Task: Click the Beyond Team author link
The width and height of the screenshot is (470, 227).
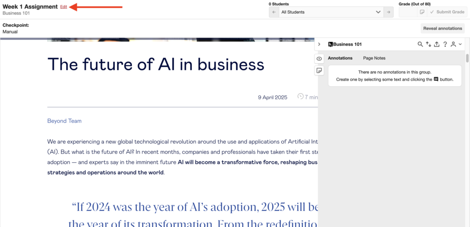Action: pos(64,121)
